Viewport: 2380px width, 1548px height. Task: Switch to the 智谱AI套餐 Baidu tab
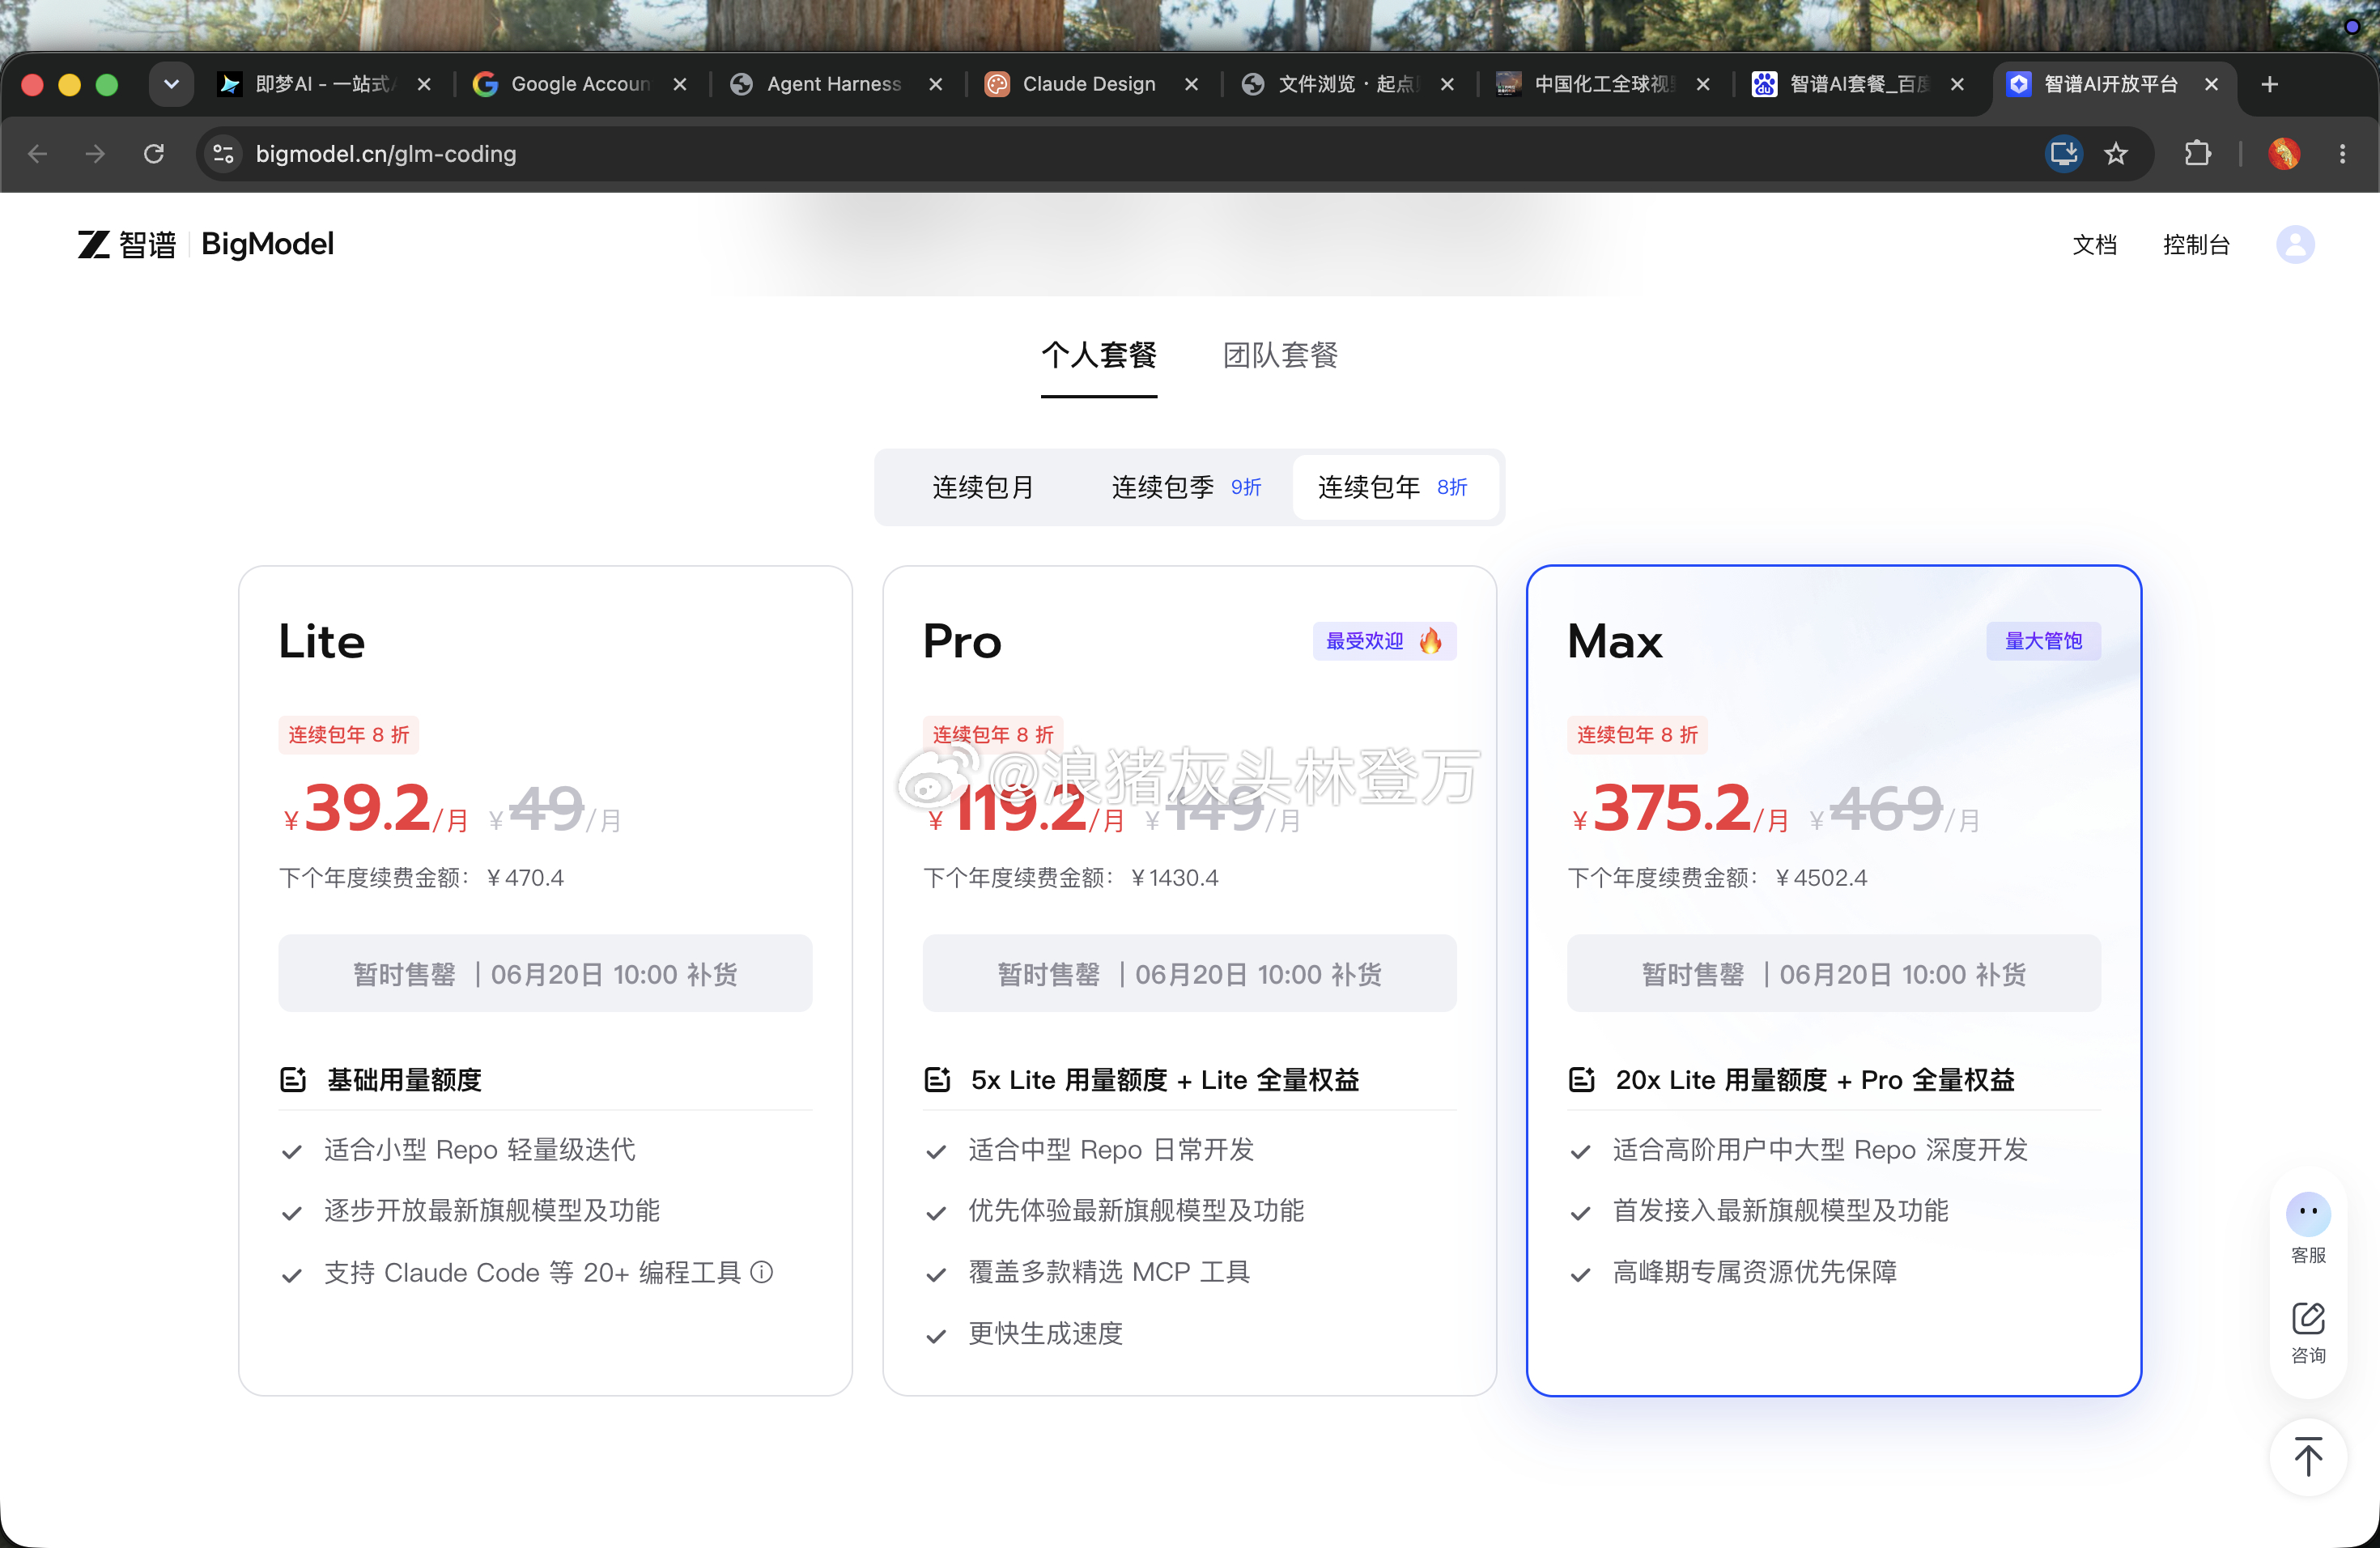[x=1858, y=84]
